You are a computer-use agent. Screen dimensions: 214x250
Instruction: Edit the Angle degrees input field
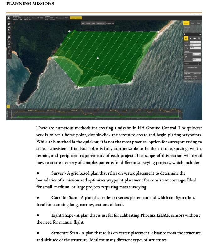(197, 54)
